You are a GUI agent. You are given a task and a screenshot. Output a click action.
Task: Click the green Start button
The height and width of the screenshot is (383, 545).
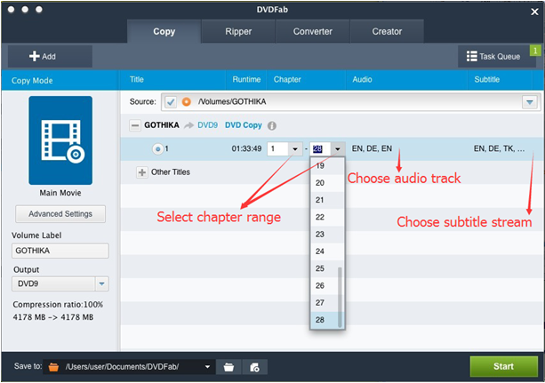click(x=503, y=366)
